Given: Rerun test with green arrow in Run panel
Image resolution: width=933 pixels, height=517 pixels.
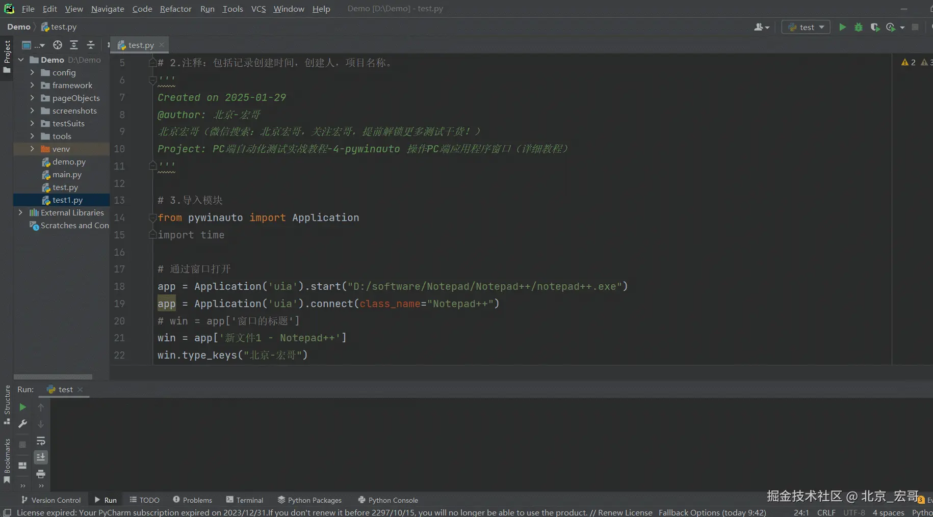Looking at the screenshot, I should coord(22,407).
